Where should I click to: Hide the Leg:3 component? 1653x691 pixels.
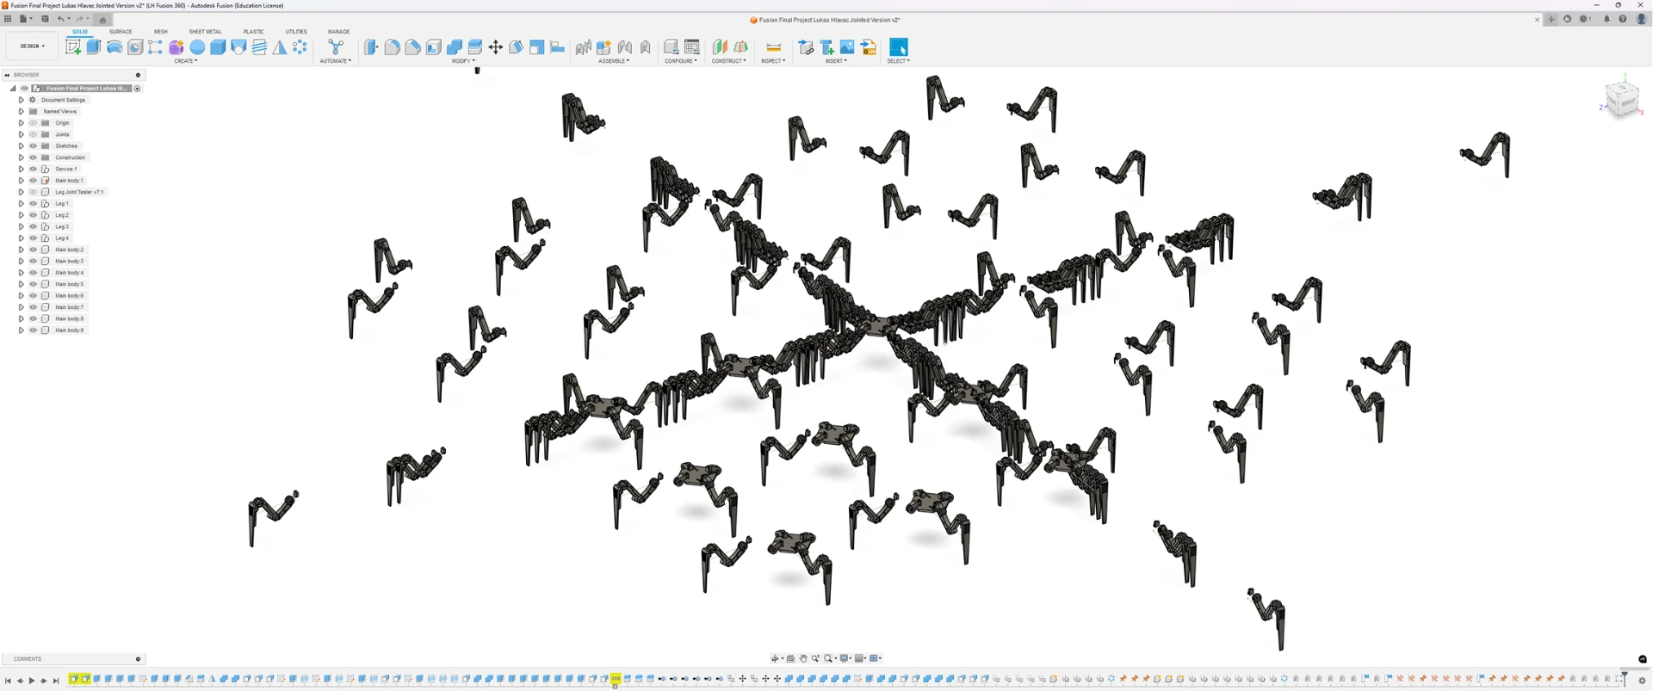pos(34,226)
